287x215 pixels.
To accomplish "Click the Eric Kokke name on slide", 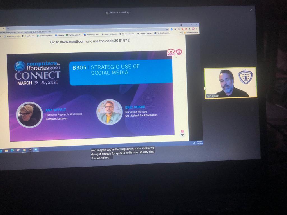I will [135, 107].
